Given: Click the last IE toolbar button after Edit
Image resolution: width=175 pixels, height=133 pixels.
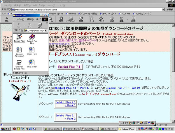Looking at the screenshot, I should click(x=133, y=19).
